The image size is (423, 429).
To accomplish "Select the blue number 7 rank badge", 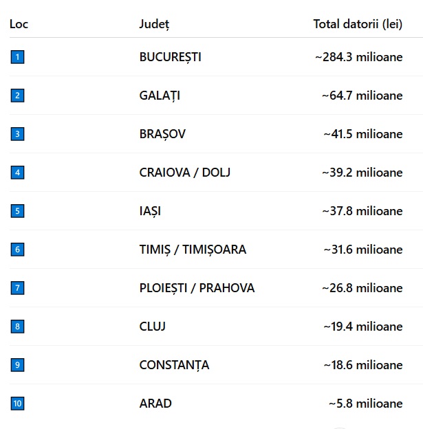I will (17, 288).
